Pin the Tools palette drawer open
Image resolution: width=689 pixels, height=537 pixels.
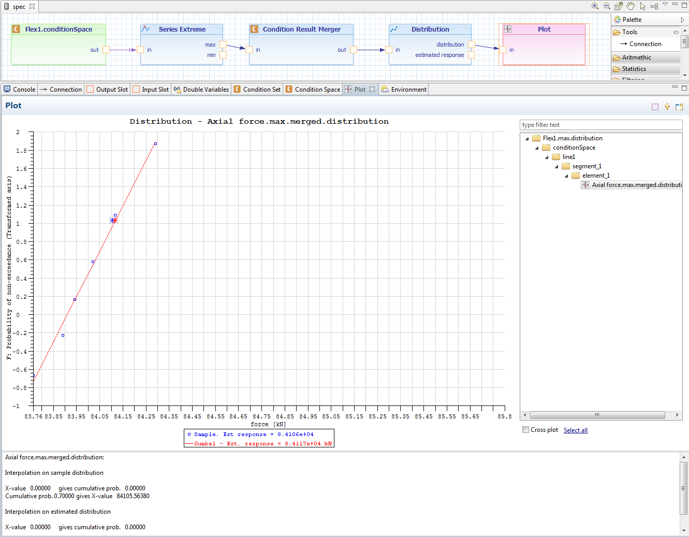pyautogui.click(x=676, y=32)
